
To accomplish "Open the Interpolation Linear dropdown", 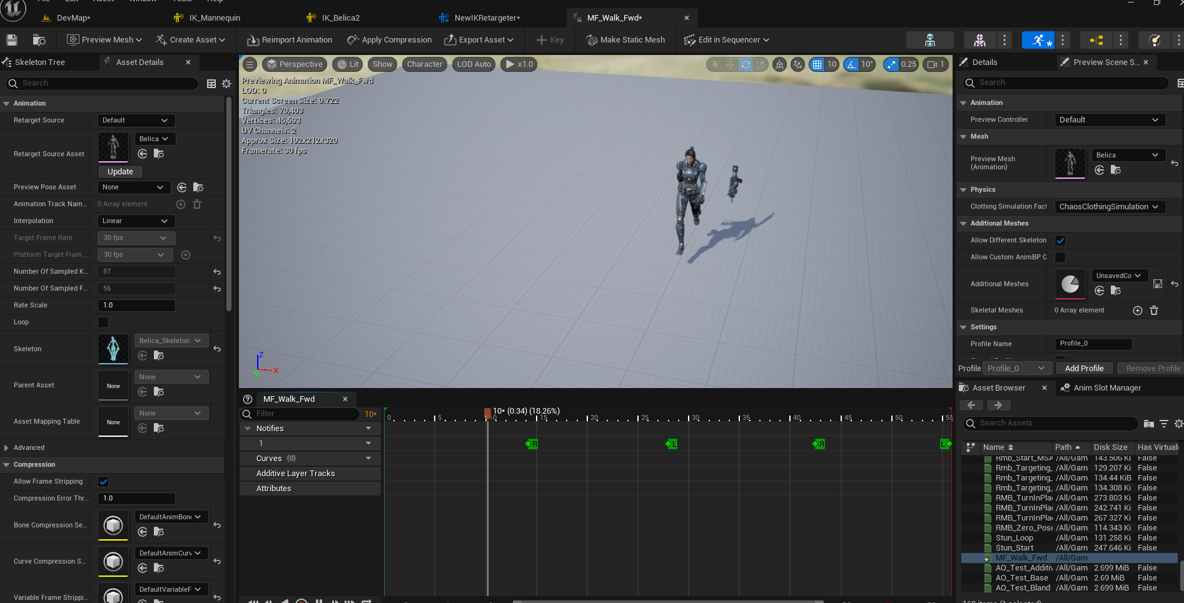I will pyautogui.click(x=136, y=221).
